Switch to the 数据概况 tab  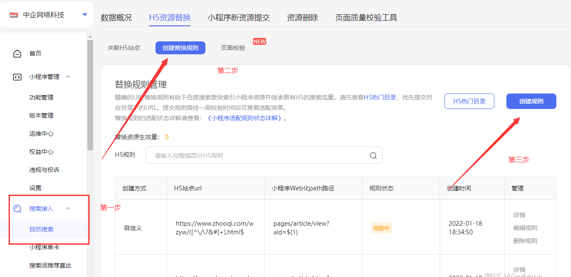[117, 18]
